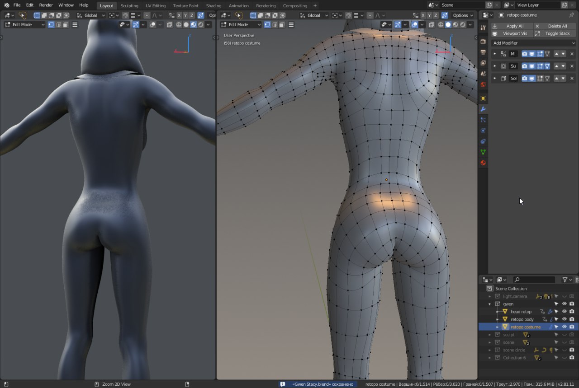579x388 pixels.
Task: Switch to the Shading workspace tab
Action: tap(214, 6)
